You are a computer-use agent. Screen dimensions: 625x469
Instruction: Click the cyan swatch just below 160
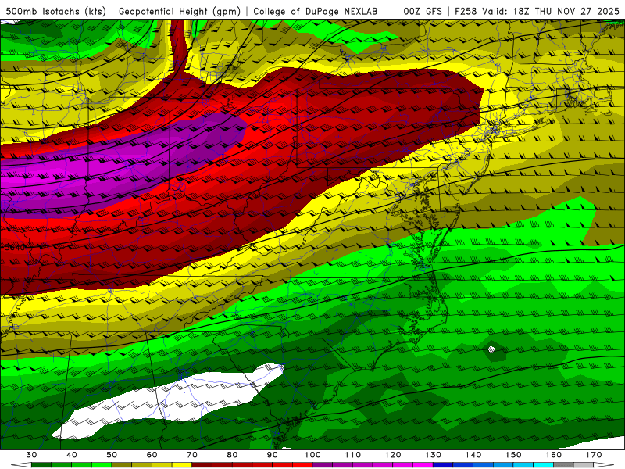pos(544,465)
